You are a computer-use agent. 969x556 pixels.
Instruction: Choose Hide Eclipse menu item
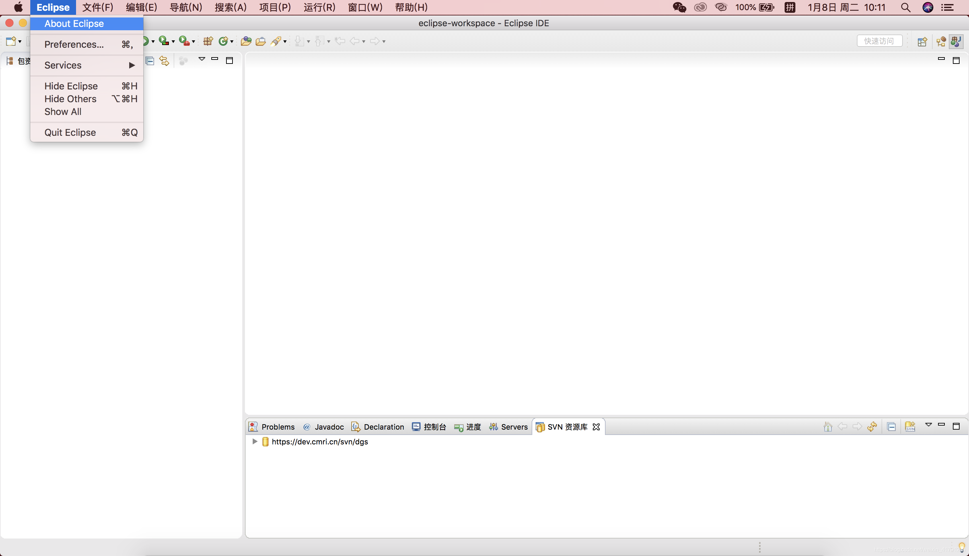point(87,86)
